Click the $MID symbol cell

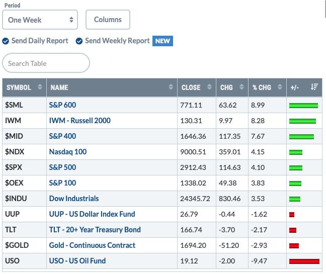click(24, 136)
